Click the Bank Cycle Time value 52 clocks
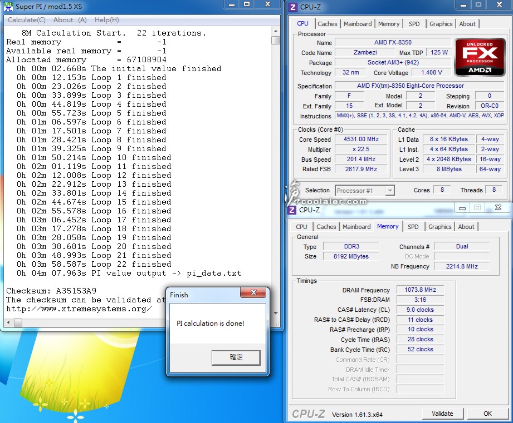The height and width of the screenshot is (423, 513). click(x=420, y=349)
